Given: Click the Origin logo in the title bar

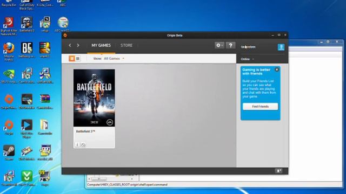Looking at the screenshot, I should [65, 35].
